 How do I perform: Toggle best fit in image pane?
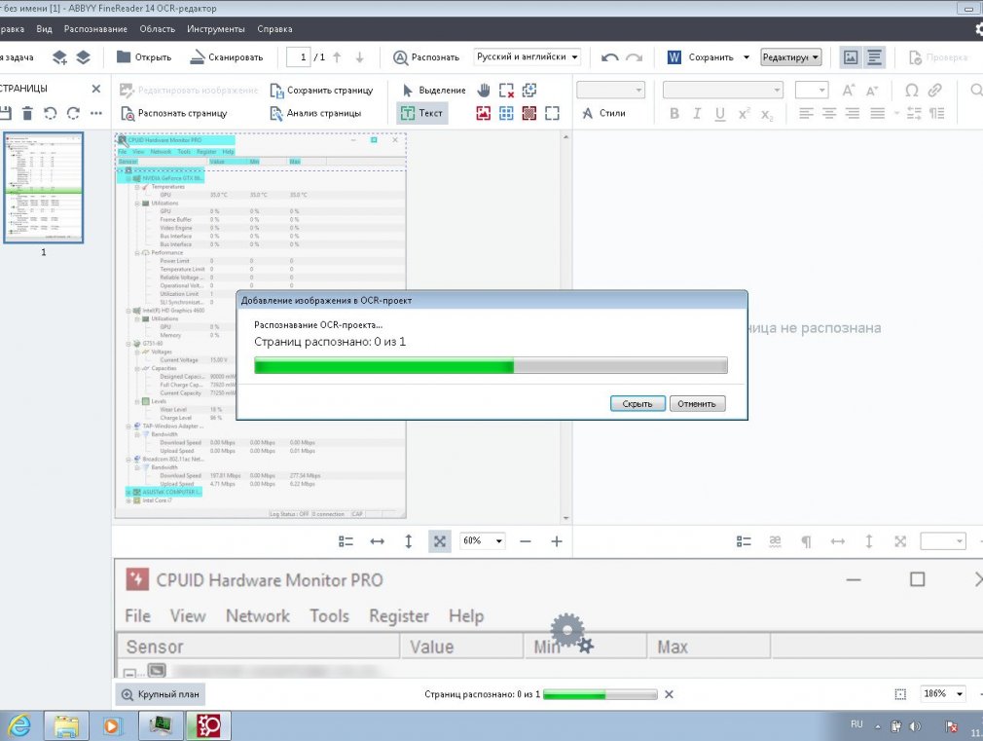tap(440, 541)
